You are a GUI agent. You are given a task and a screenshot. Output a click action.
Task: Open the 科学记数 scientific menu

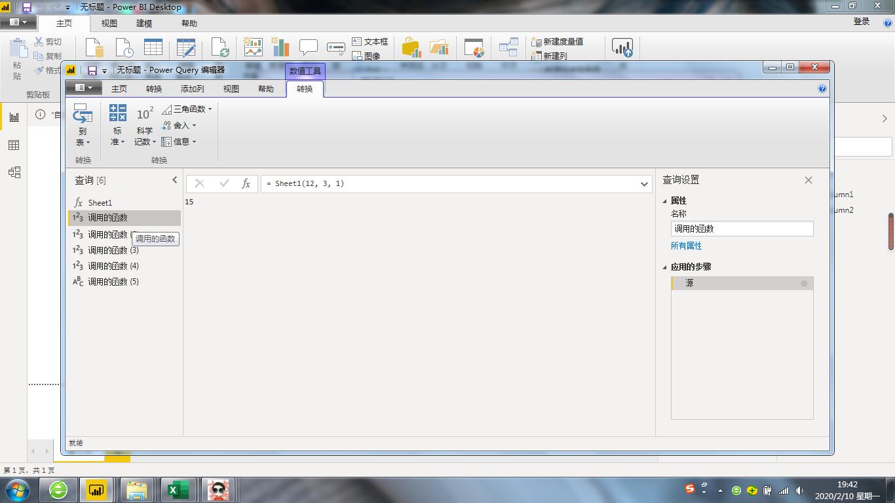point(145,125)
